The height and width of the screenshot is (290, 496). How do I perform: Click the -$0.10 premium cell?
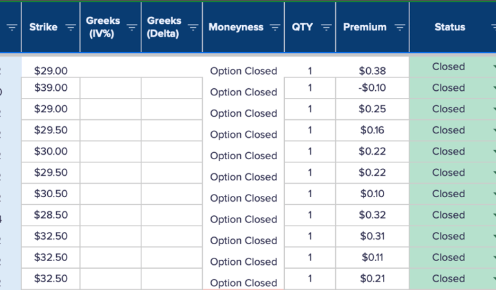(372, 88)
